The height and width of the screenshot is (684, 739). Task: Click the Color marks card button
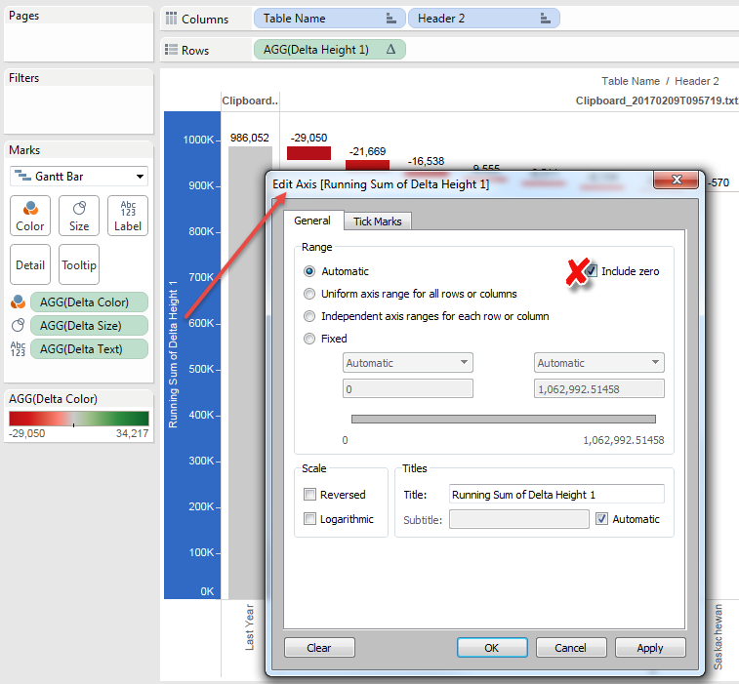click(30, 216)
